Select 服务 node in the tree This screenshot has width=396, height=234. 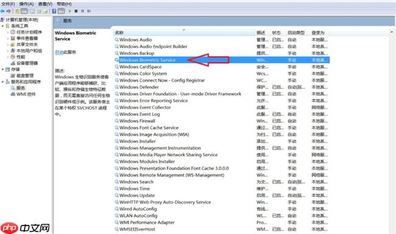(x=21, y=88)
